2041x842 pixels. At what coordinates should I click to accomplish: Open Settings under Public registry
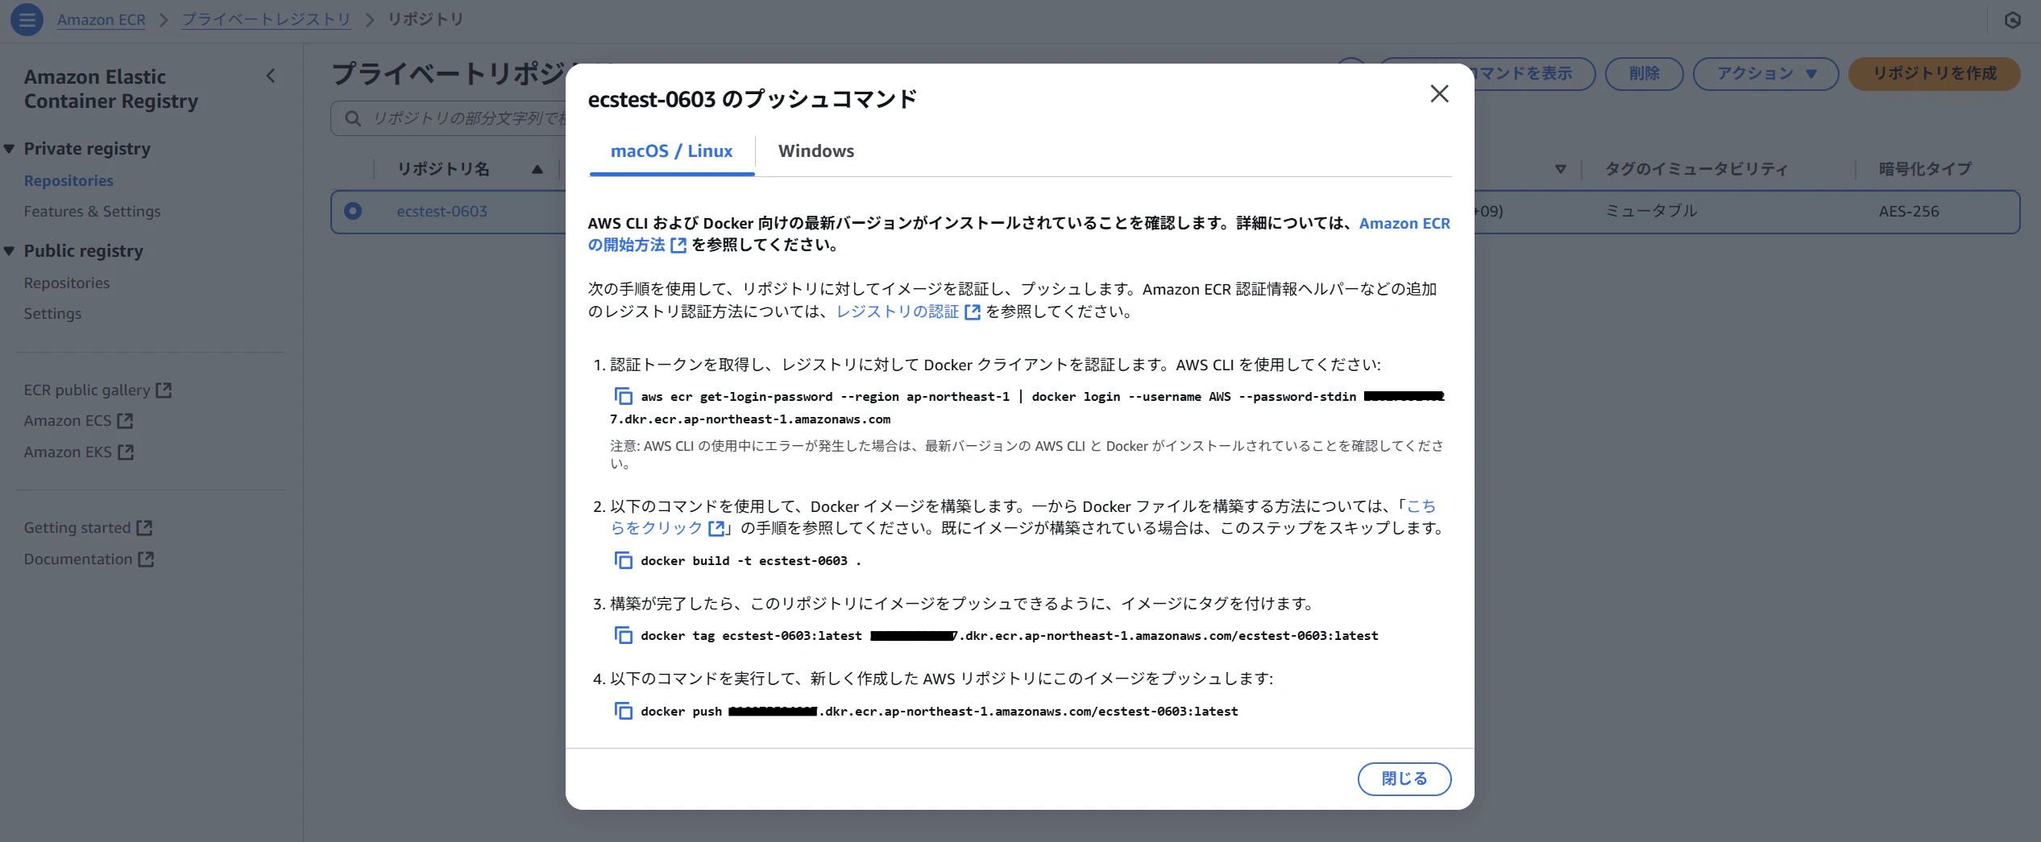tap(52, 314)
